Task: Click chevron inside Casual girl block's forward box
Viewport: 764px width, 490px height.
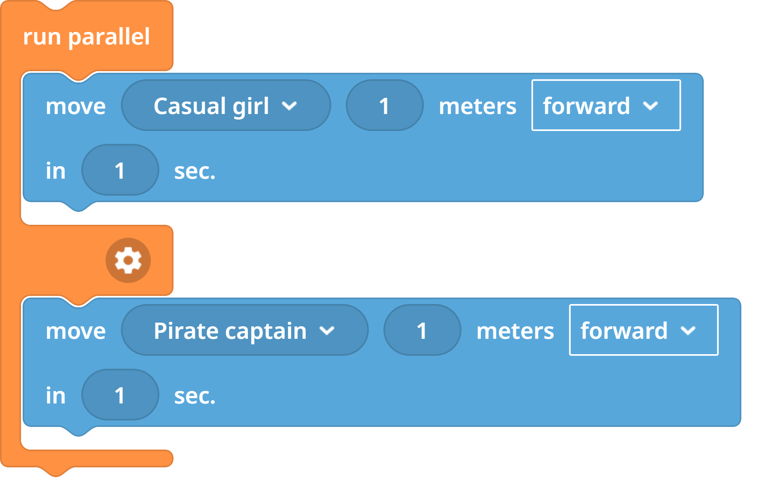Action: [x=650, y=106]
